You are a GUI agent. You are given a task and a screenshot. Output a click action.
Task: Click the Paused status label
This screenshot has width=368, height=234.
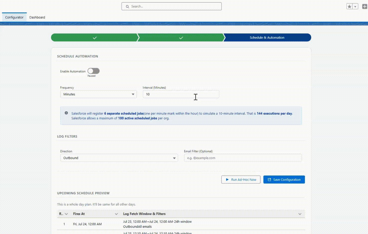[91, 76]
